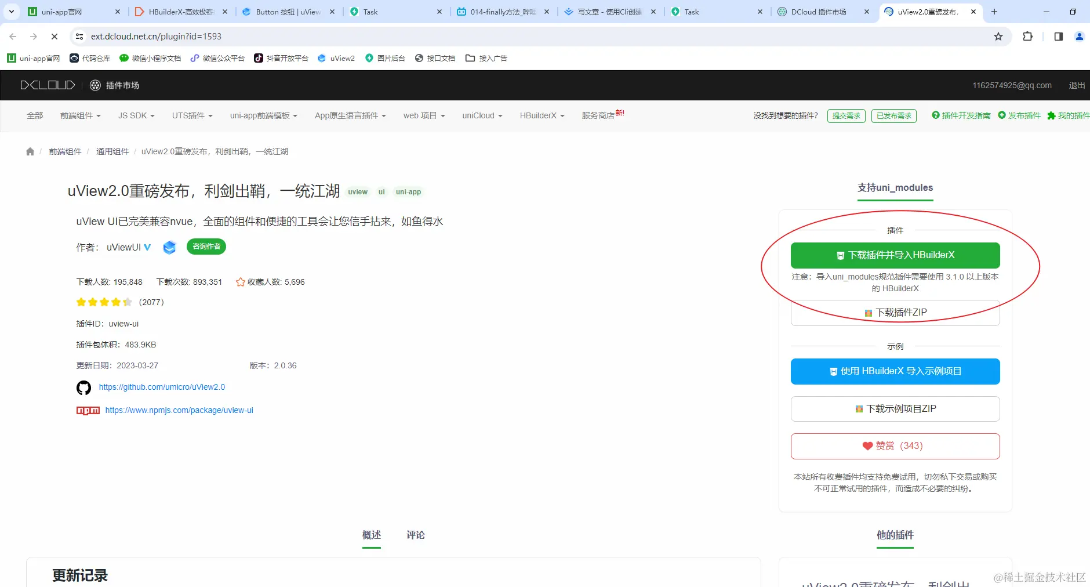The image size is (1090, 587).
Task: Open 插件开发指南 link
Action: 961,115
